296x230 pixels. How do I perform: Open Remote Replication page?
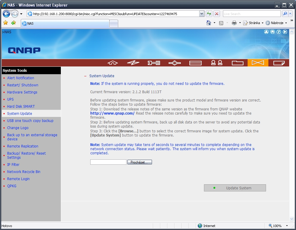(x=23, y=146)
